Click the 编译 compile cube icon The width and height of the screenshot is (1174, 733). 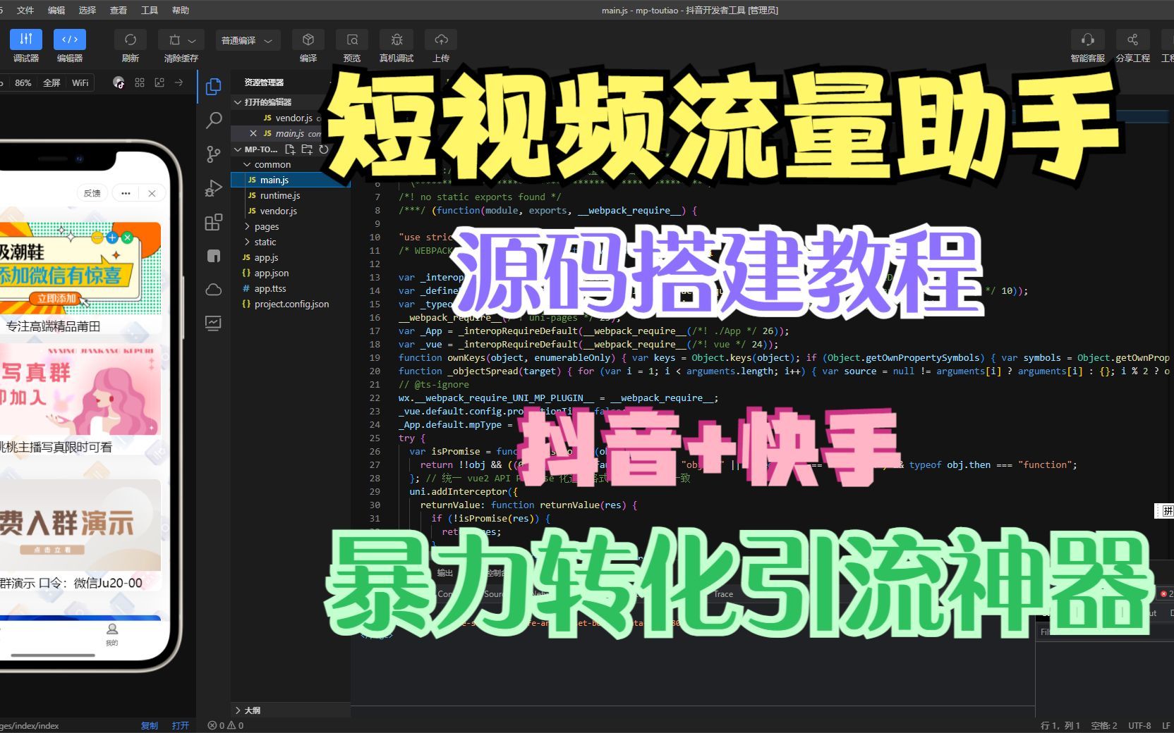(308, 39)
